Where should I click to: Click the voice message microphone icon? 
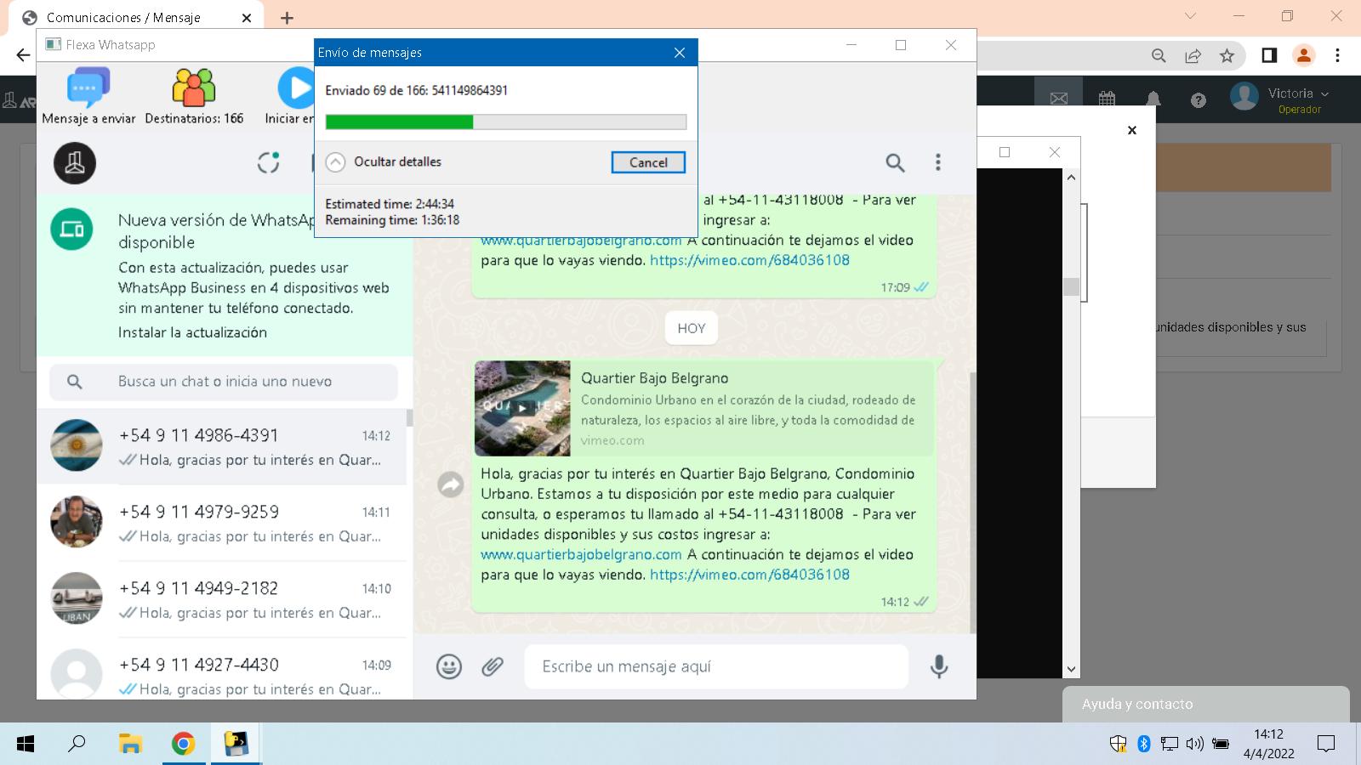pyautogui.click(x=939, y=666)
